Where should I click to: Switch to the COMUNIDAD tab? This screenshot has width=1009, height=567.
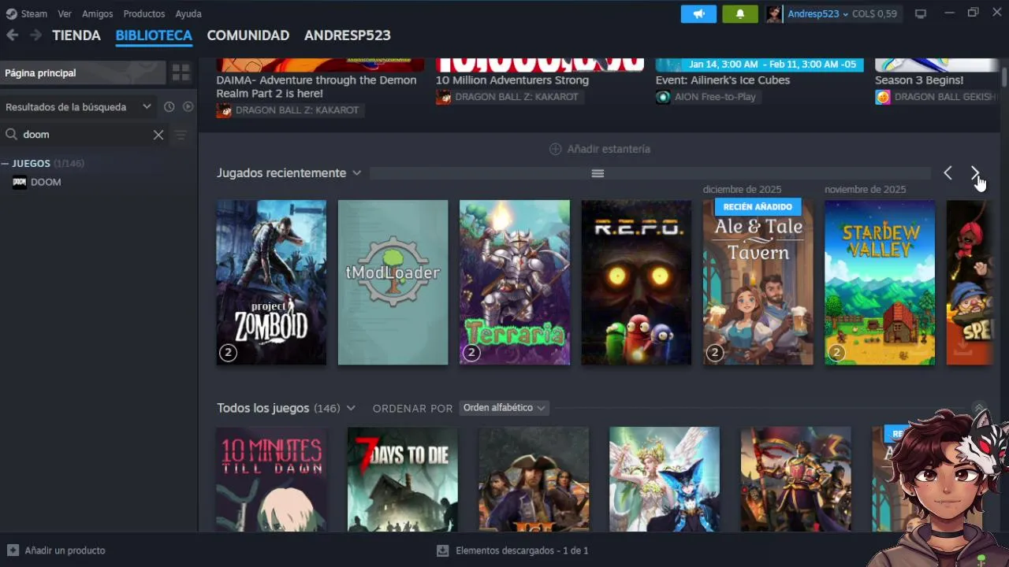point(248,35)
